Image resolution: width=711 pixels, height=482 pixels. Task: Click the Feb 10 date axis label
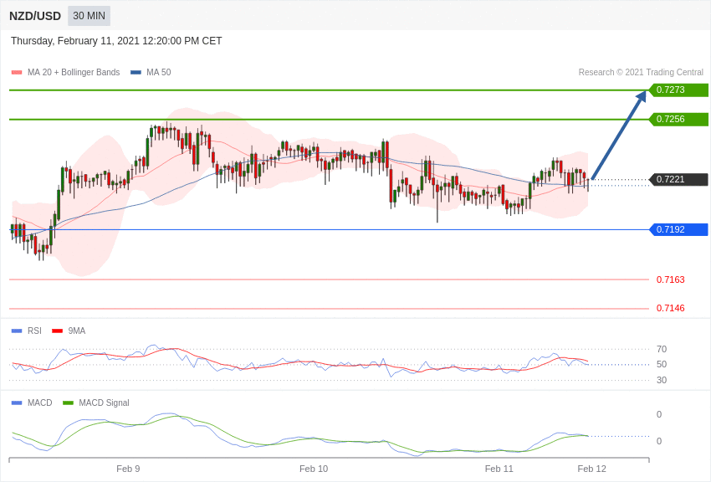[314, 469]
